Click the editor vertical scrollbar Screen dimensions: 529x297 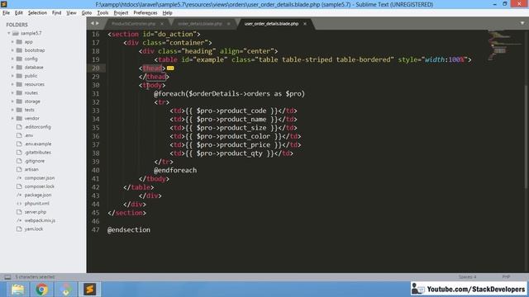coord(527,136)
